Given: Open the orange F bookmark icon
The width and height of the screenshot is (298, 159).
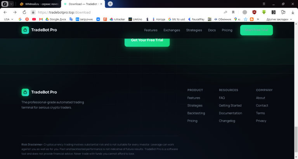Looking at the screenshot, I should pyautogui.click(x=105, y=19).
